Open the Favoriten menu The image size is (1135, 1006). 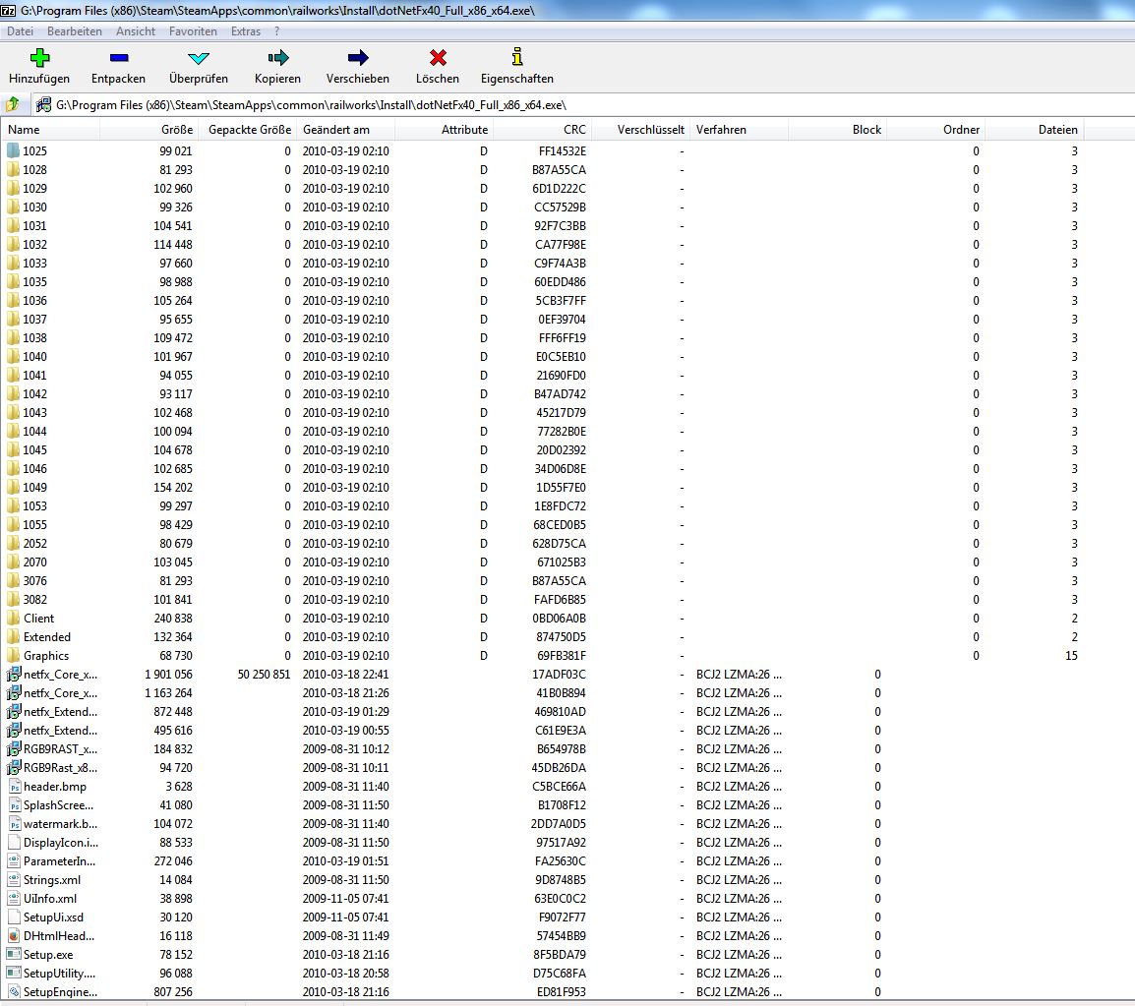point(193,31)
